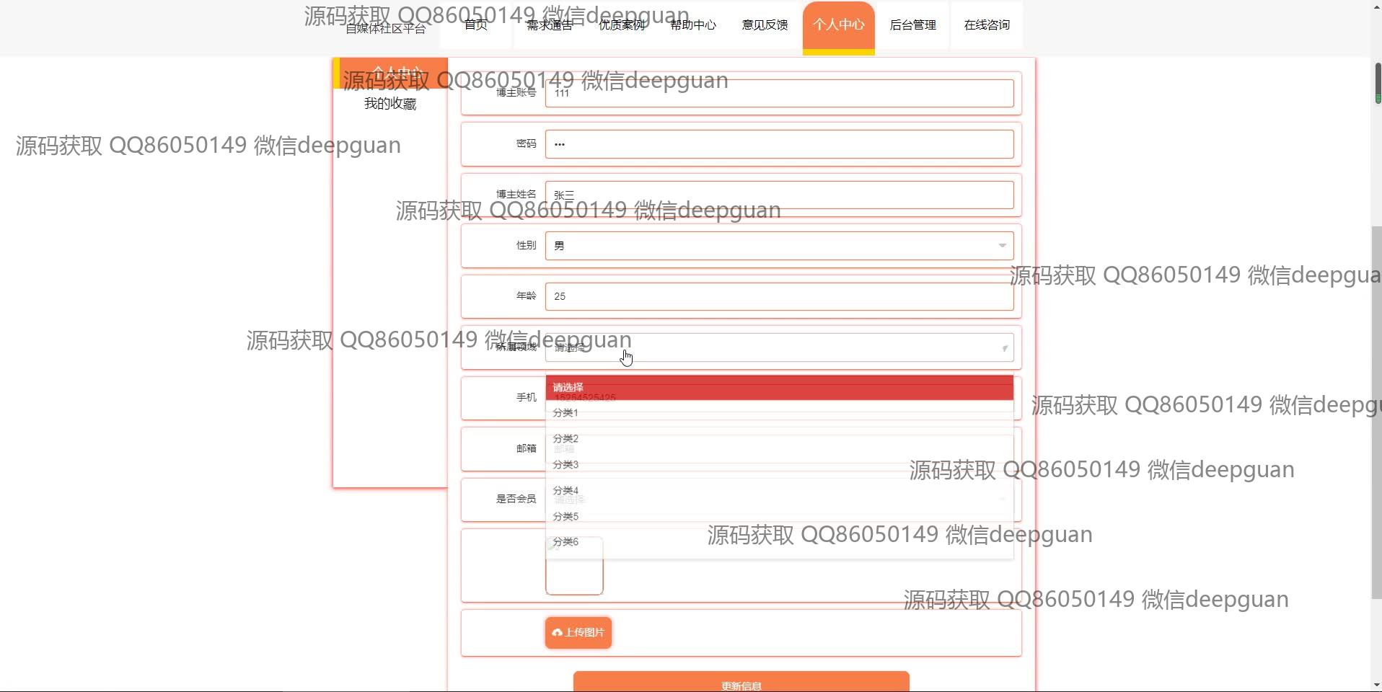
Task: Click the scrollbar down arrow
Action: coord(1376,686)
